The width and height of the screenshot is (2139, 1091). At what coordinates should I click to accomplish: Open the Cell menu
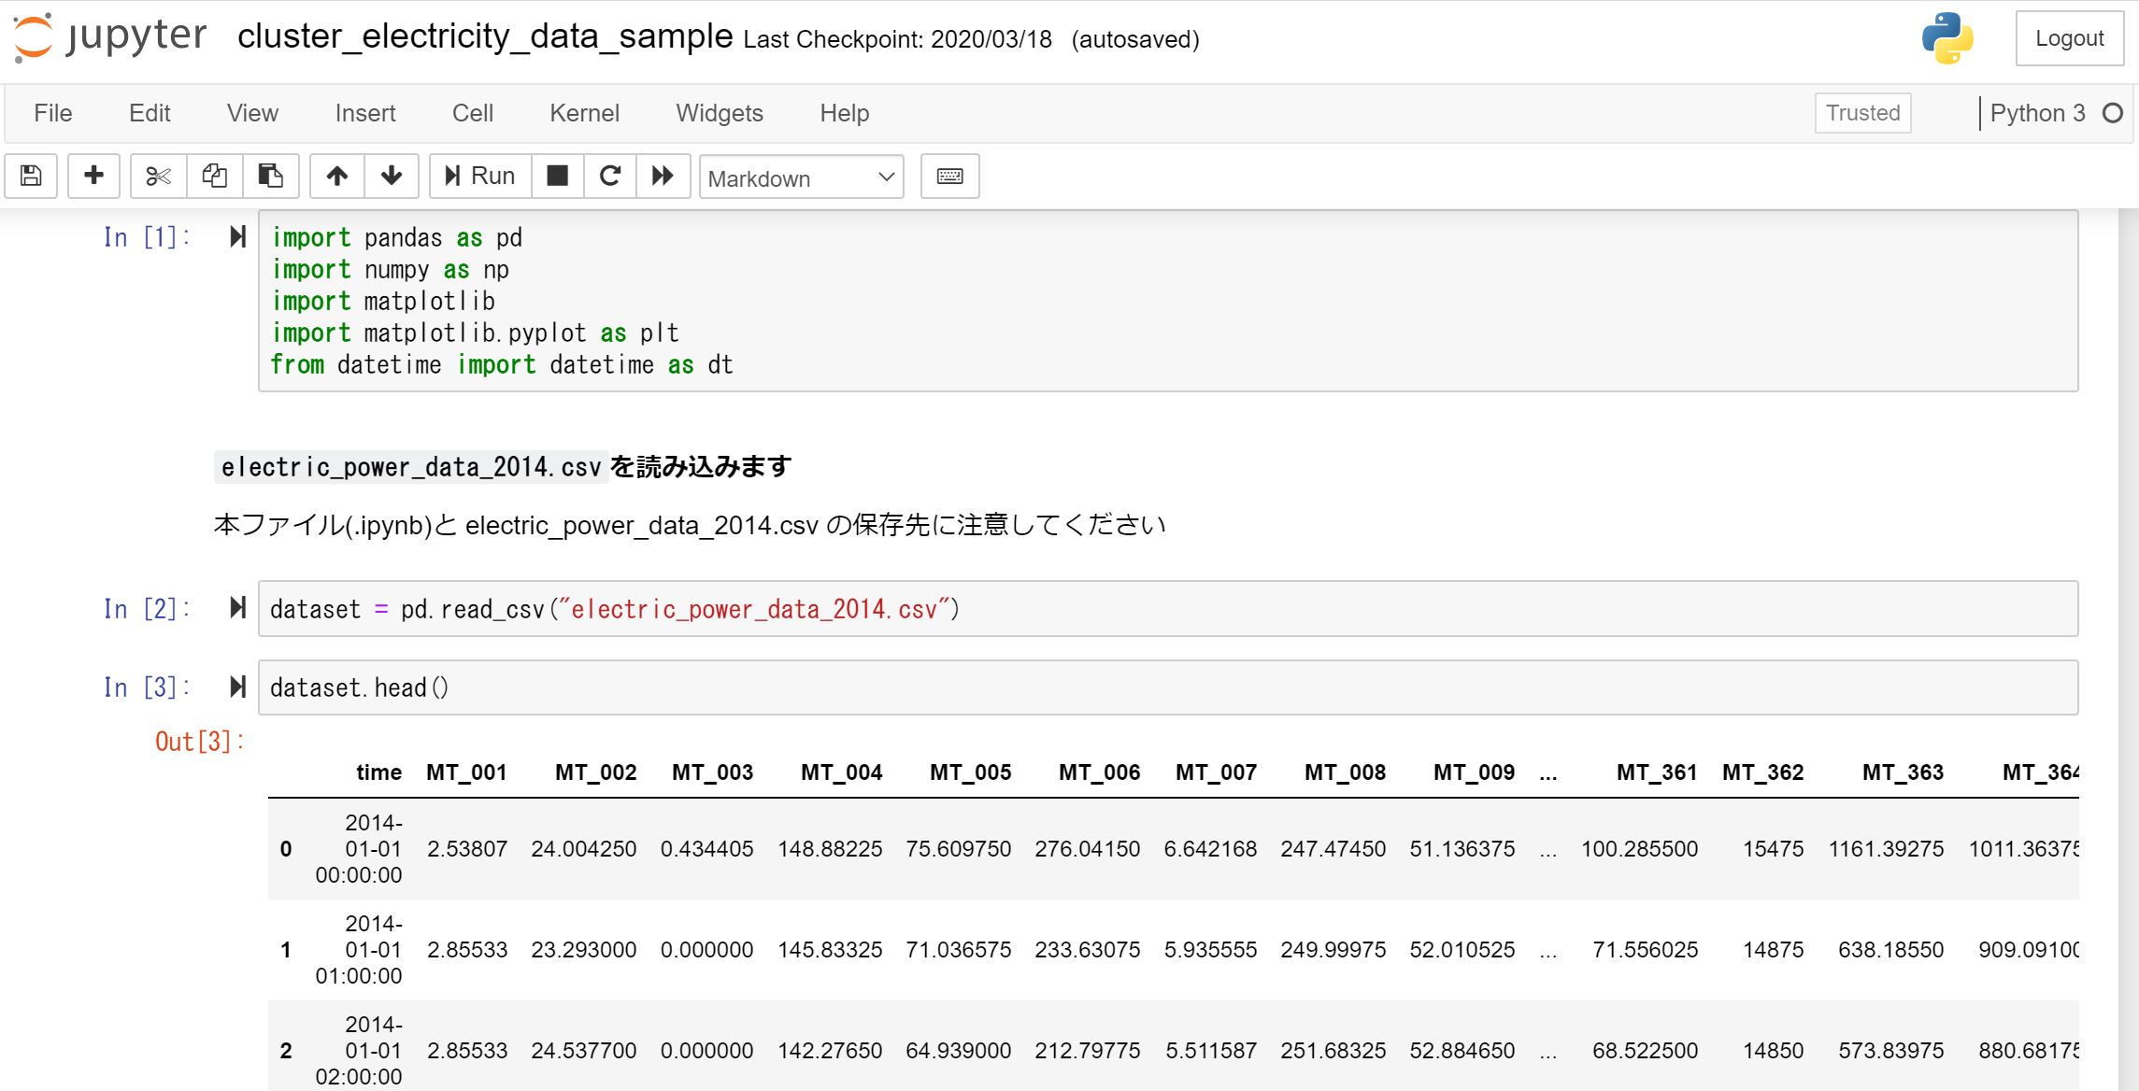(472, 113)
